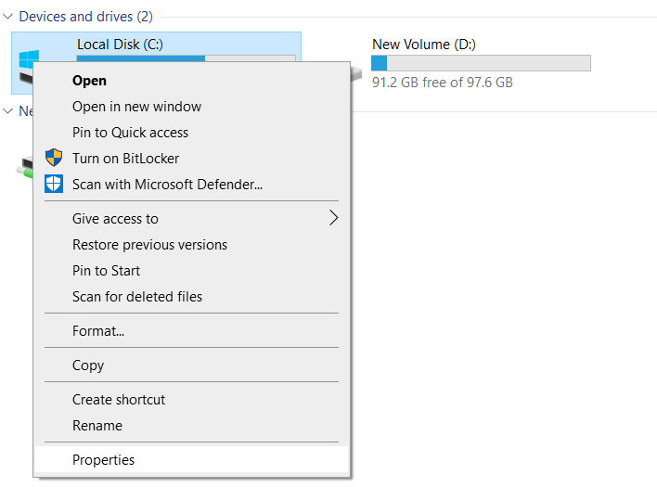
Task: Choose Scan with Microsoft Defender
Action: (191, 185)
